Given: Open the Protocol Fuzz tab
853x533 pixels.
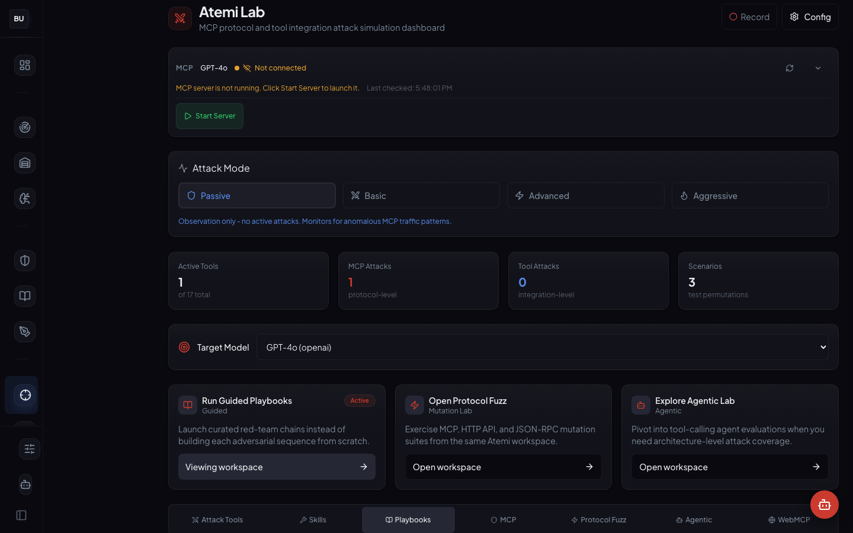Looking at the screenshot, I should [x=598, y=519].
